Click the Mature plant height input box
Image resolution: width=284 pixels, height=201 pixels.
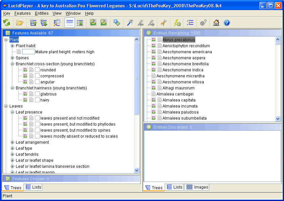pos(29,52)
